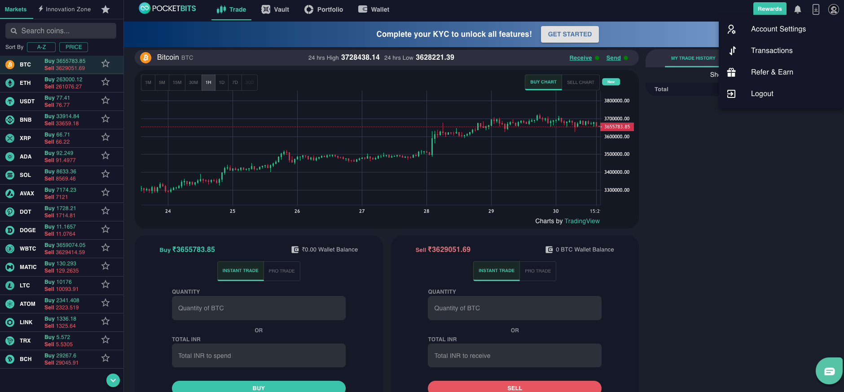Click the TRX coin icon
Image resolution: width=844 pixels, height=392 pixels.
10,341
